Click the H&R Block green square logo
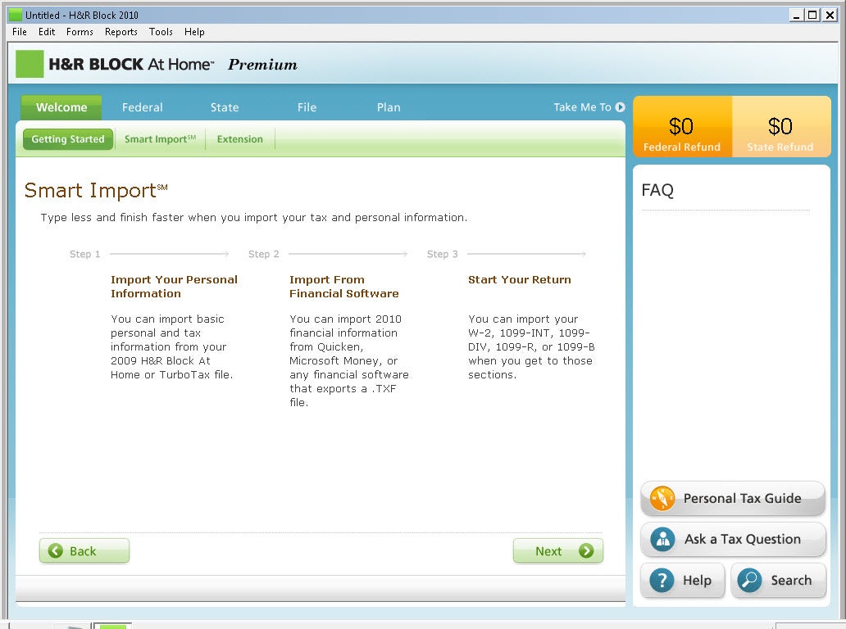 (30, 64)
